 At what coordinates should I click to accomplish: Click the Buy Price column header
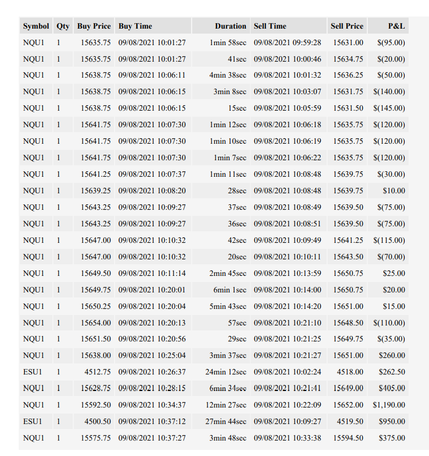click(94, 26)
